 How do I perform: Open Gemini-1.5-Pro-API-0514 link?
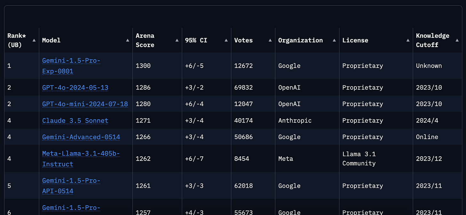(x=71, y=186)
